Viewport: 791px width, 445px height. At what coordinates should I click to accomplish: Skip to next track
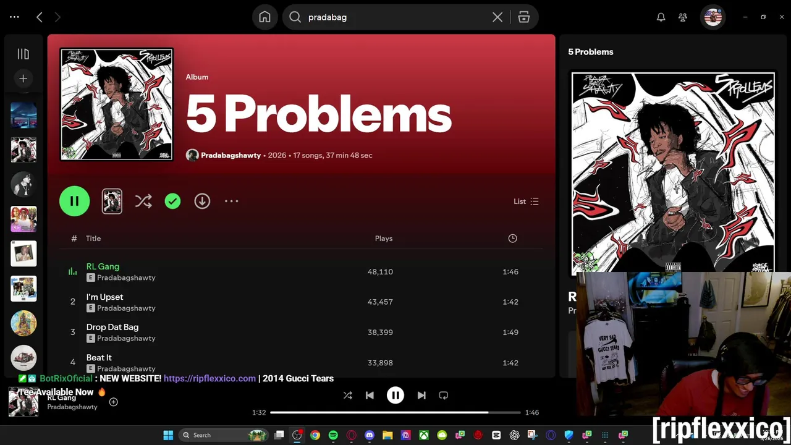point(421,396)
